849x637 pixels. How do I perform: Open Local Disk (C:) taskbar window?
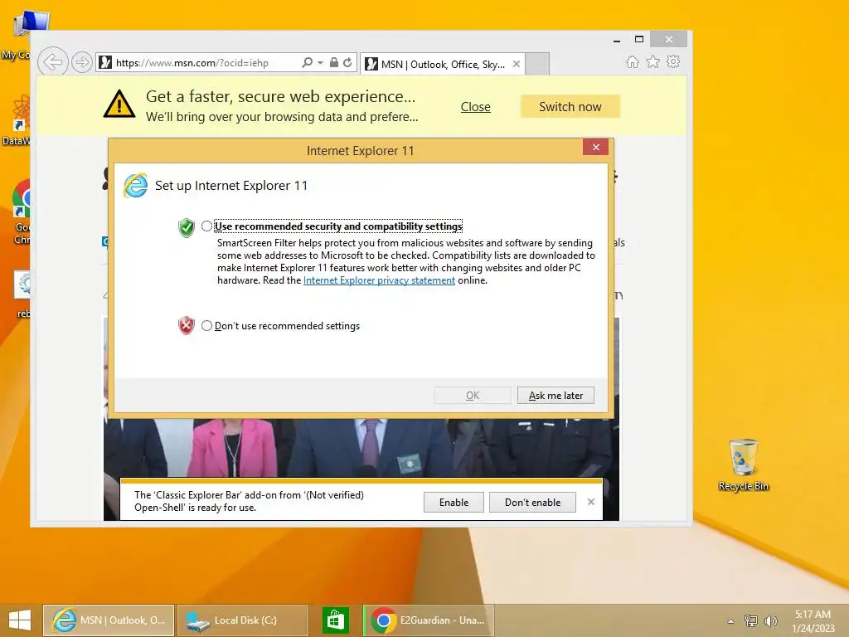point(243,620)
